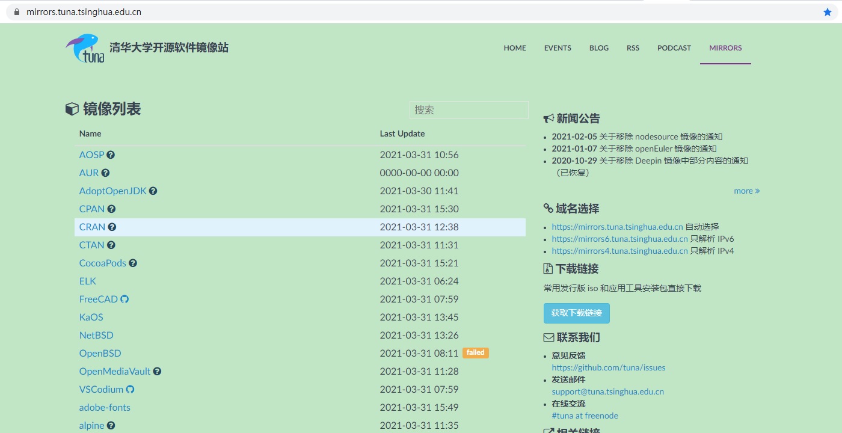This screenshot has height=433, width=842.
Task: Open the AdoptOpenJDK mirror link
Action: [x=113, y=191]
